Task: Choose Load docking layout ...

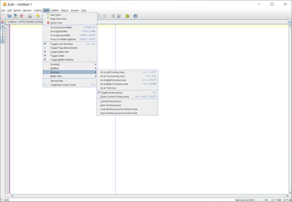Action: click(x=127, y=101)
